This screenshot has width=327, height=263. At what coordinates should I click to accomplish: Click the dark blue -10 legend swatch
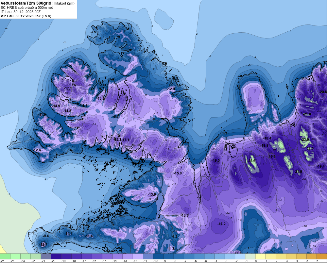click(158, 256)
